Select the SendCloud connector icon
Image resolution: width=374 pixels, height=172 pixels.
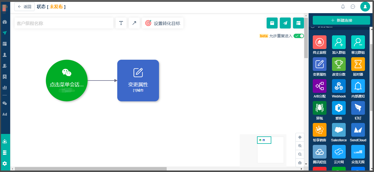pos(358,130)
